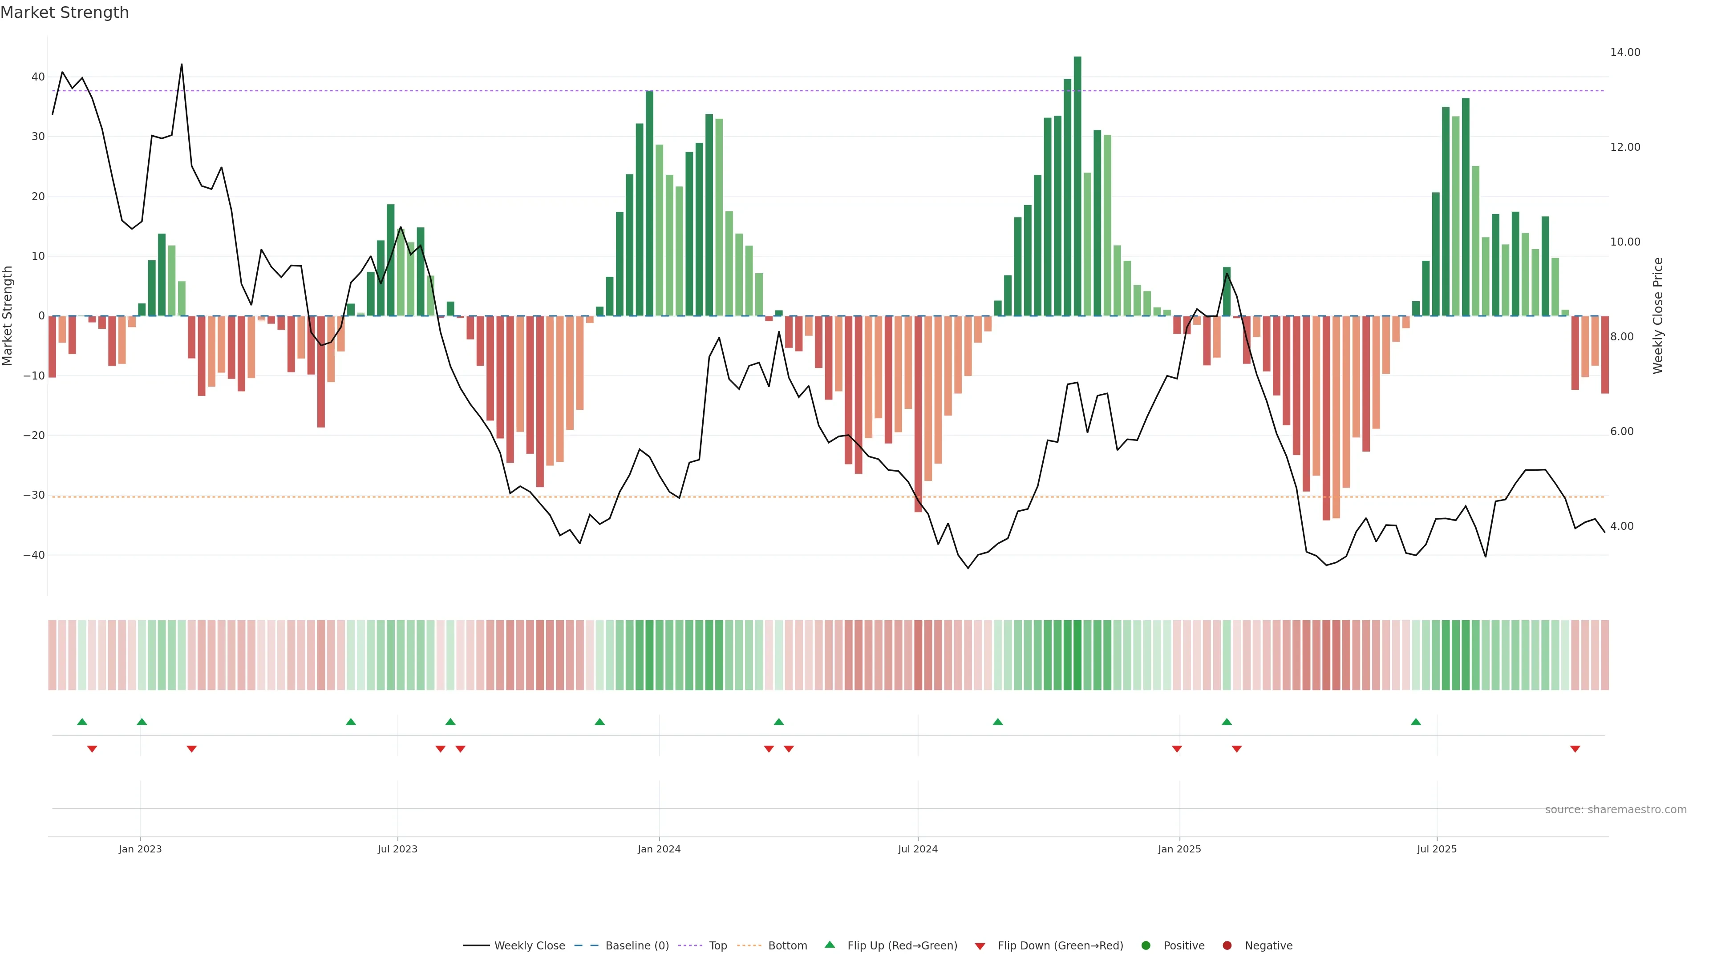Click the Flip Down red triangle legend icon
Image resolution: width=1709 pixels, height=961 pixels.
point(980,946)
